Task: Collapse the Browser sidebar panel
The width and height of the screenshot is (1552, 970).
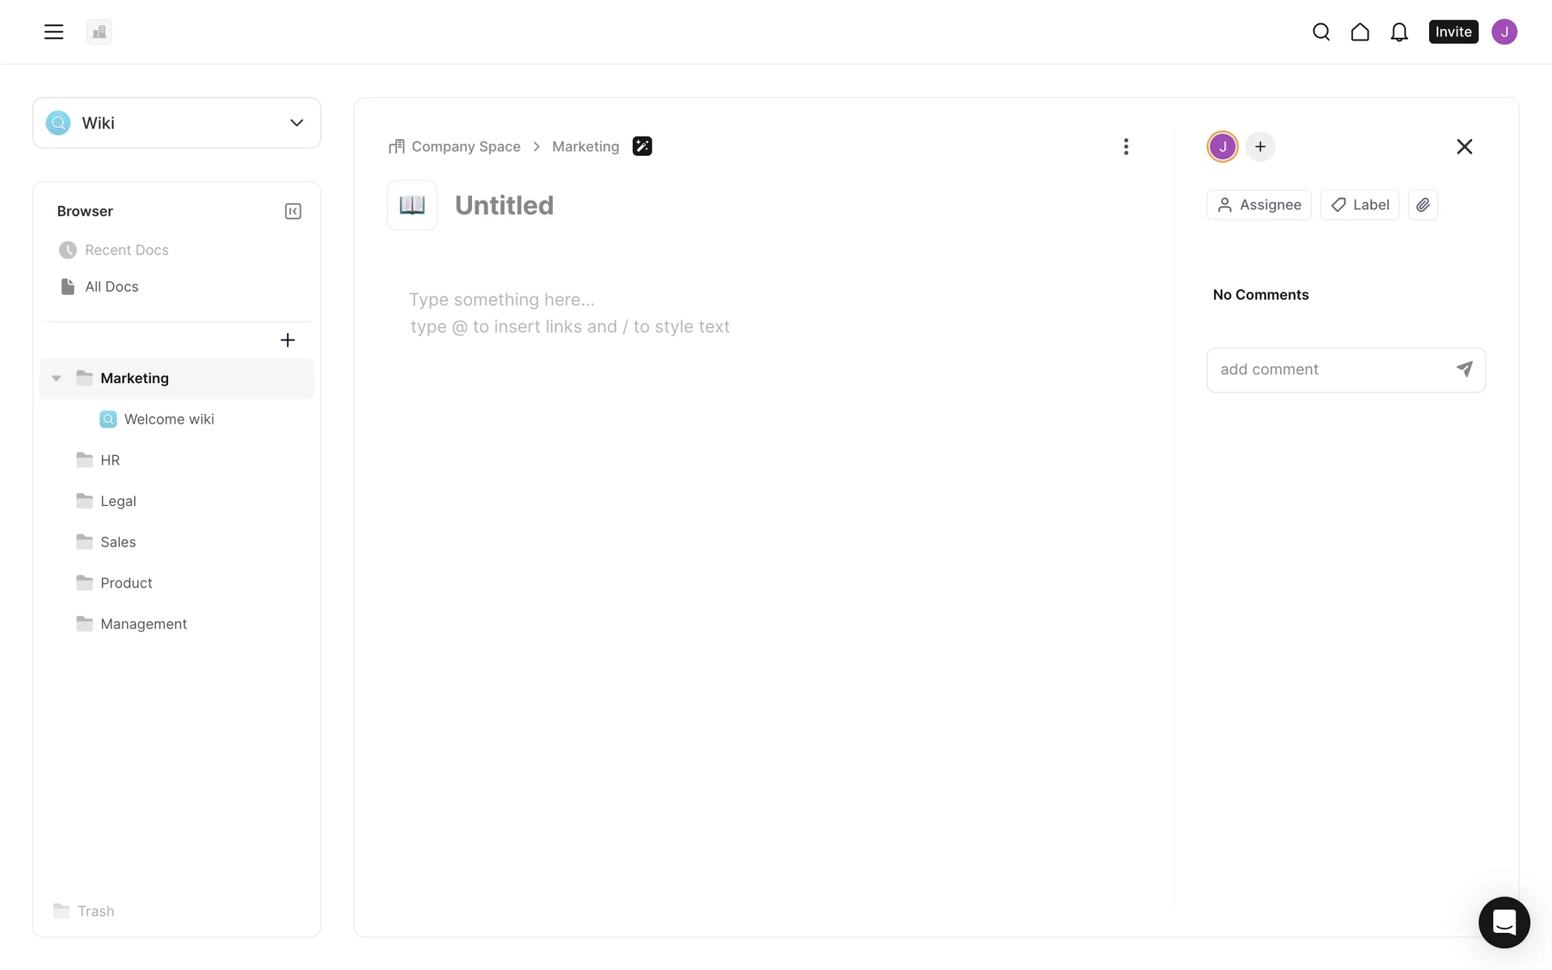Action: click(x=293, y=211)
